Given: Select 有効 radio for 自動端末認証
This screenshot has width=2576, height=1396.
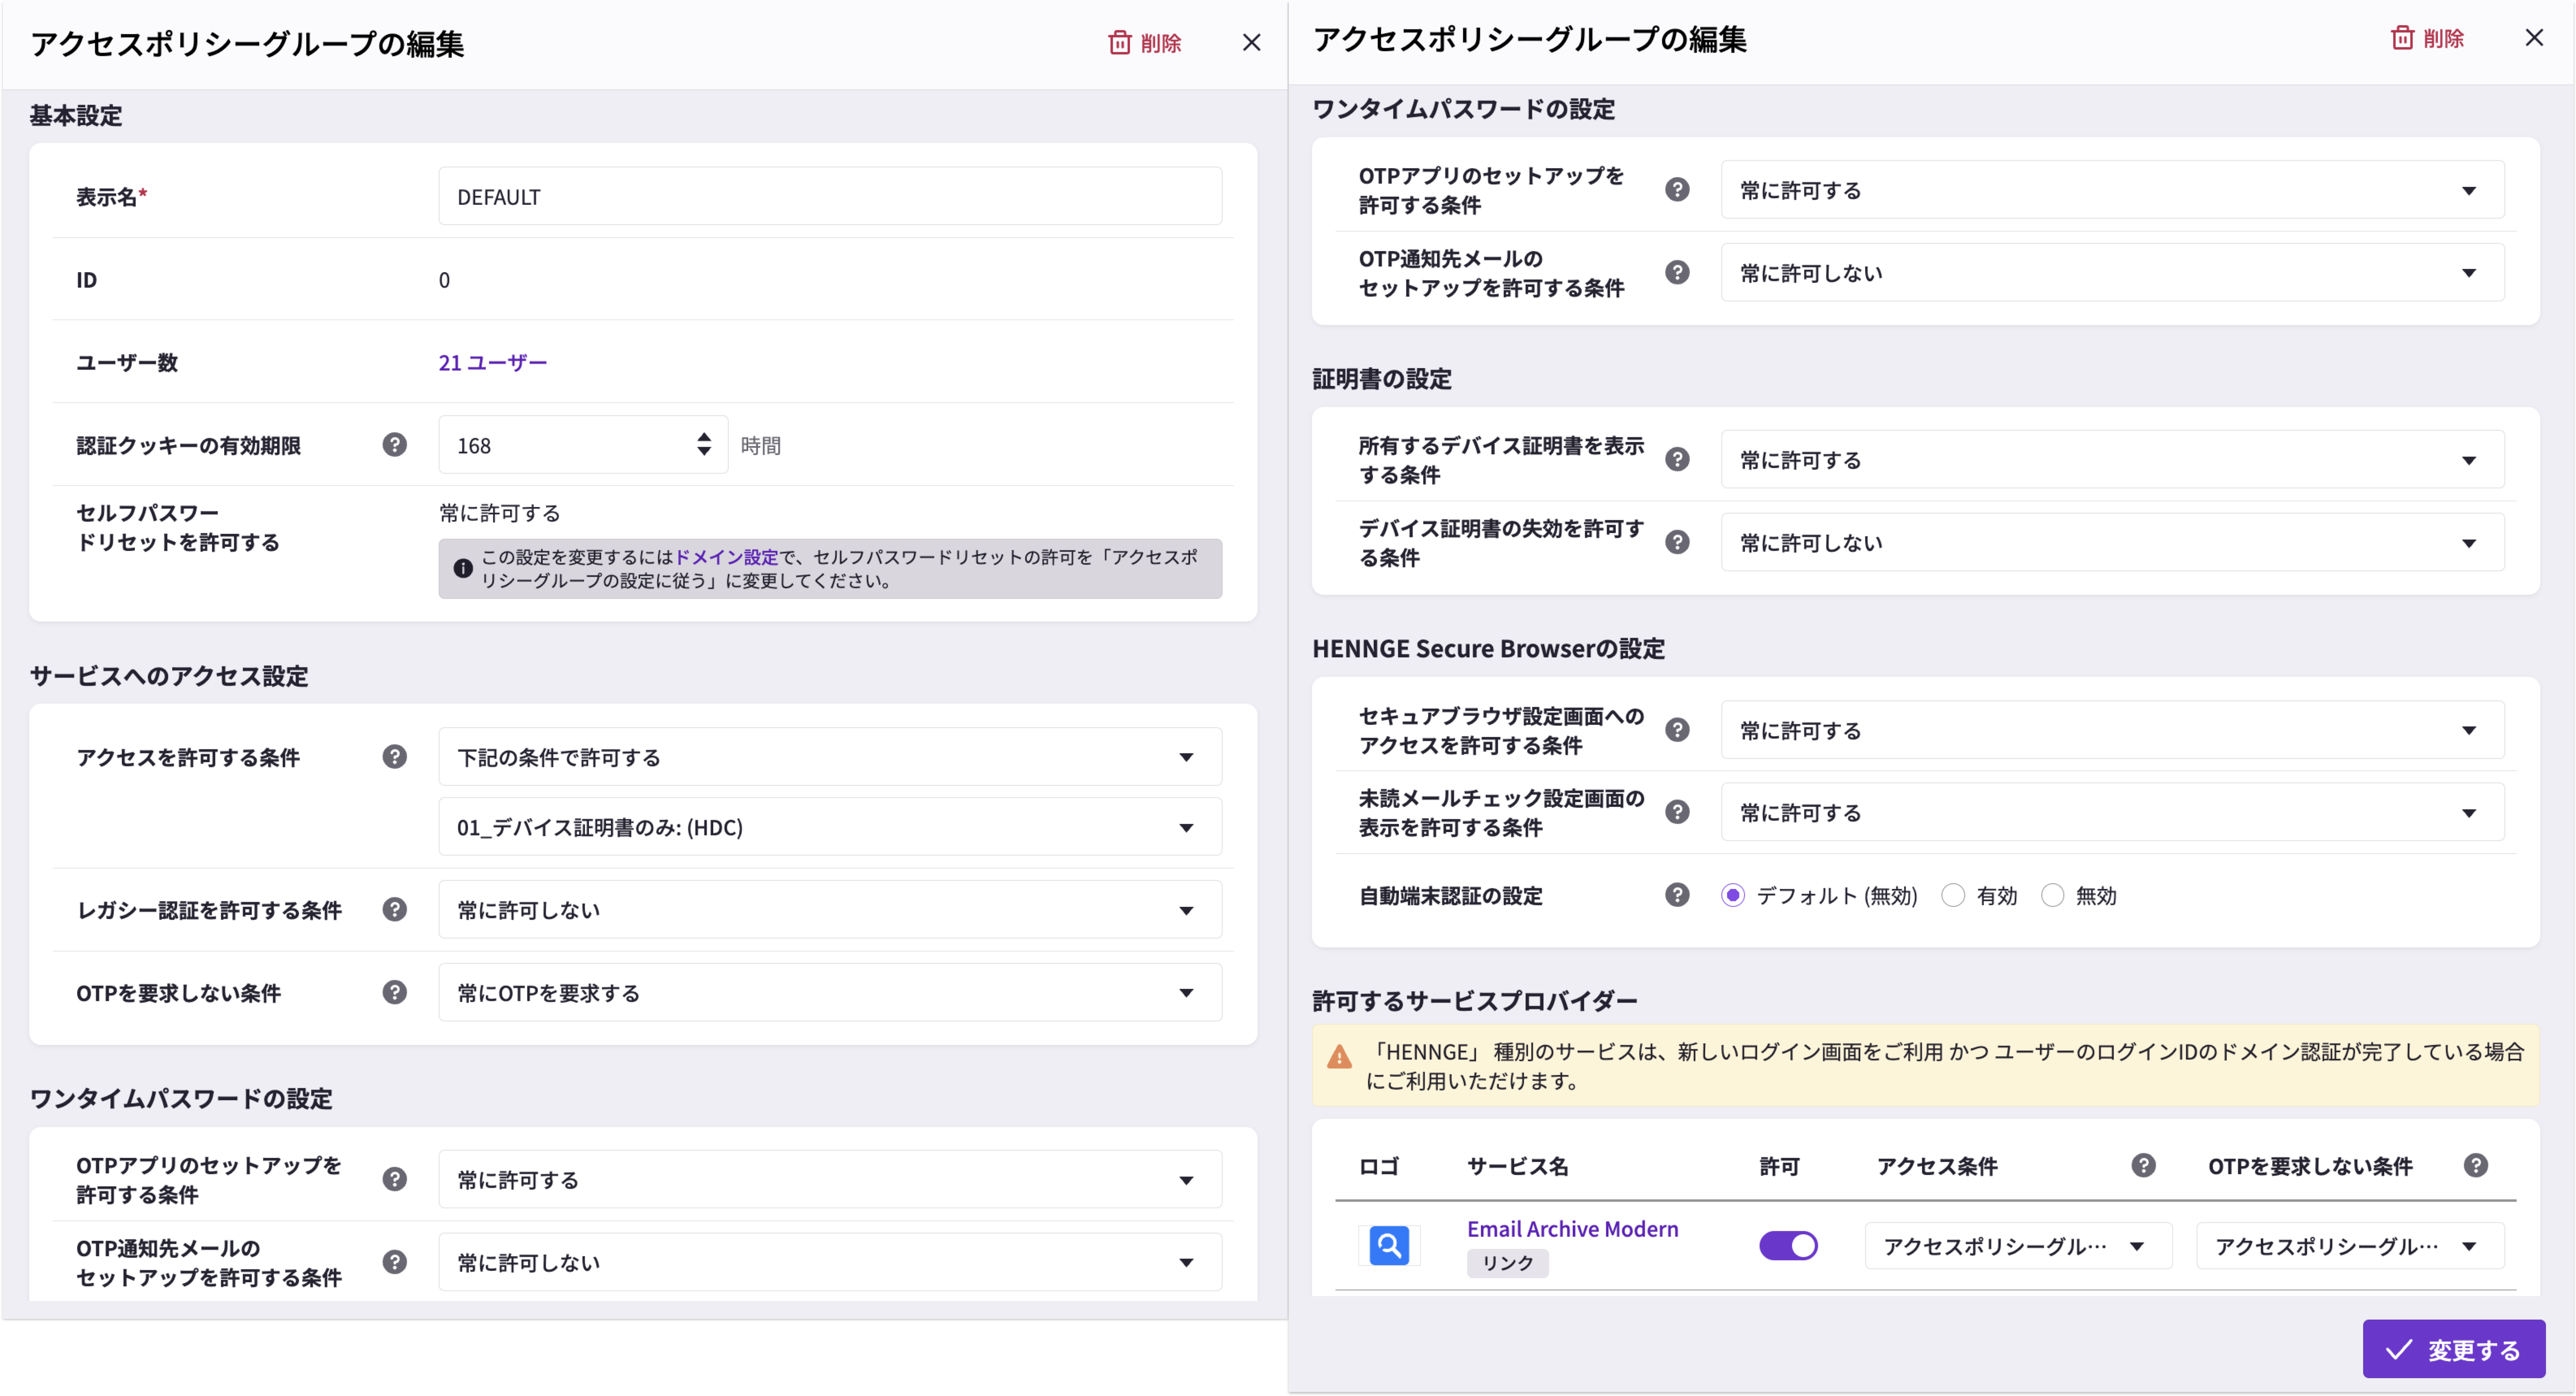Looking at the screenshot, I should tap(1953, 896).
